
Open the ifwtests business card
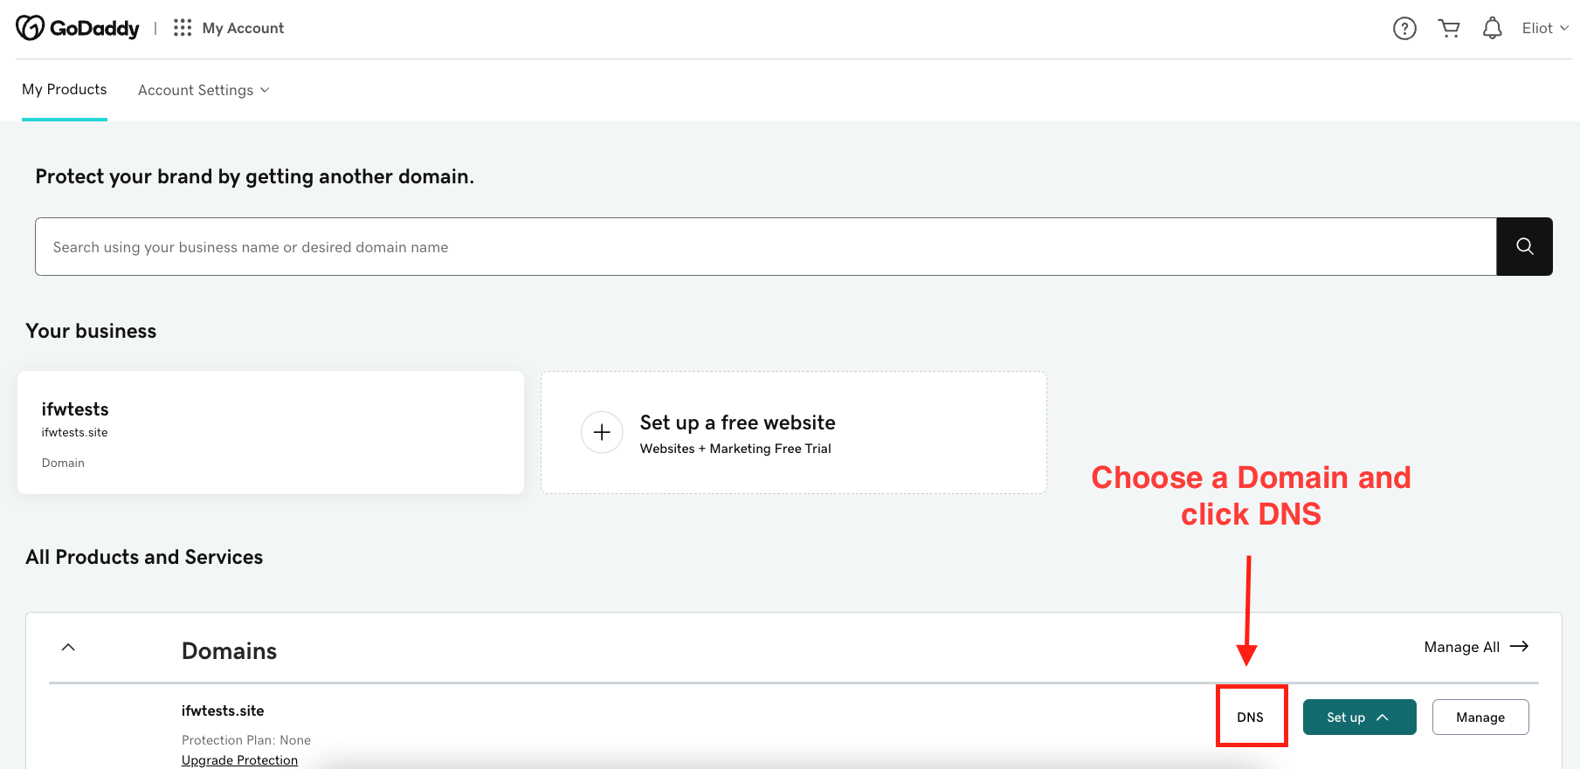[x=271, y=433]
